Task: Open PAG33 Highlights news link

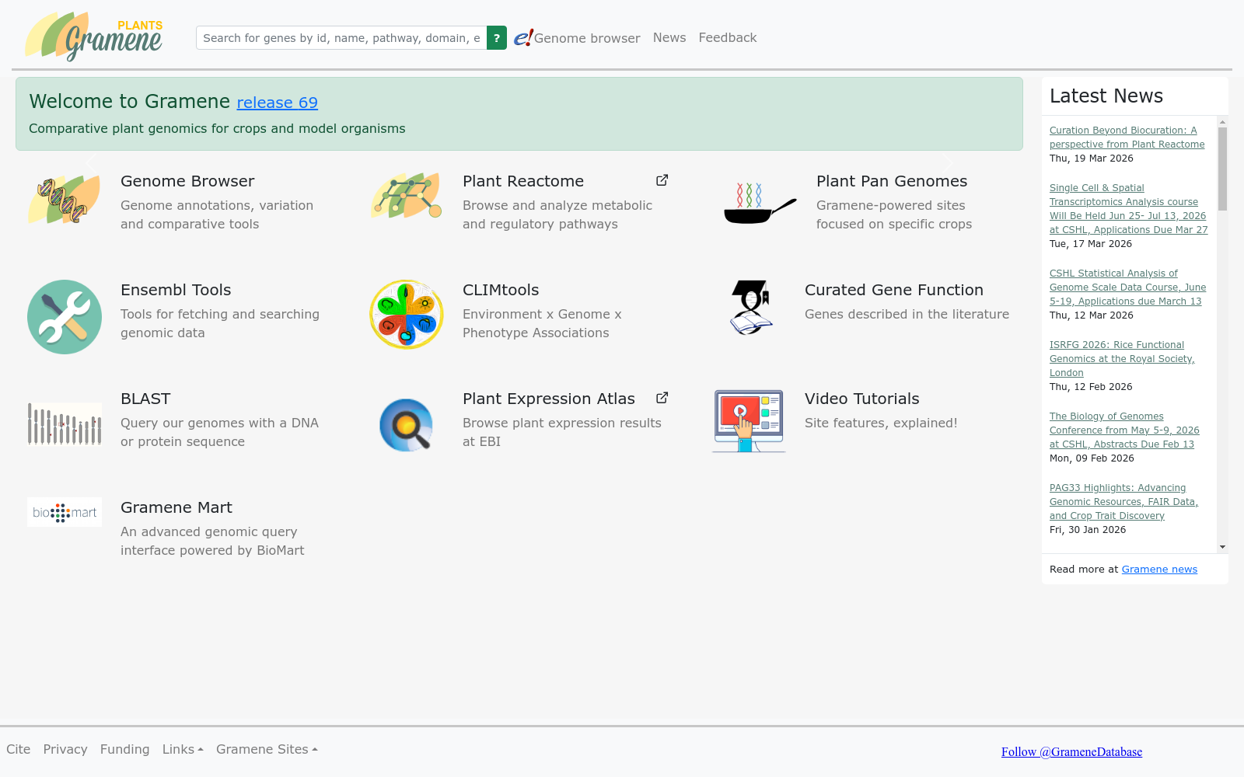Action: tap(1123, 502)
